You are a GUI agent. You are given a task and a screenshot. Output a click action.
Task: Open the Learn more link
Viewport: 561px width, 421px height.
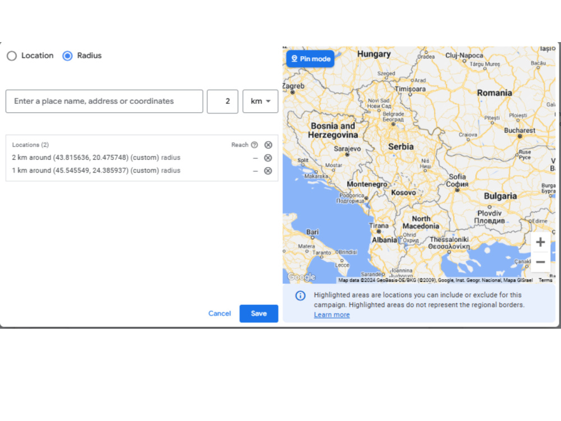pos(332,315)
